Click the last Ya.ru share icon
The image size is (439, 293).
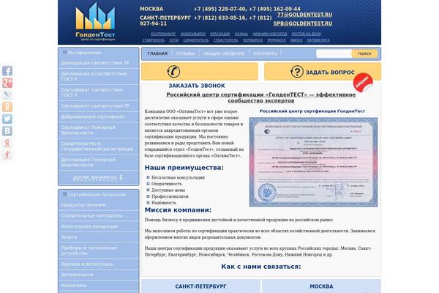(7, 155)
